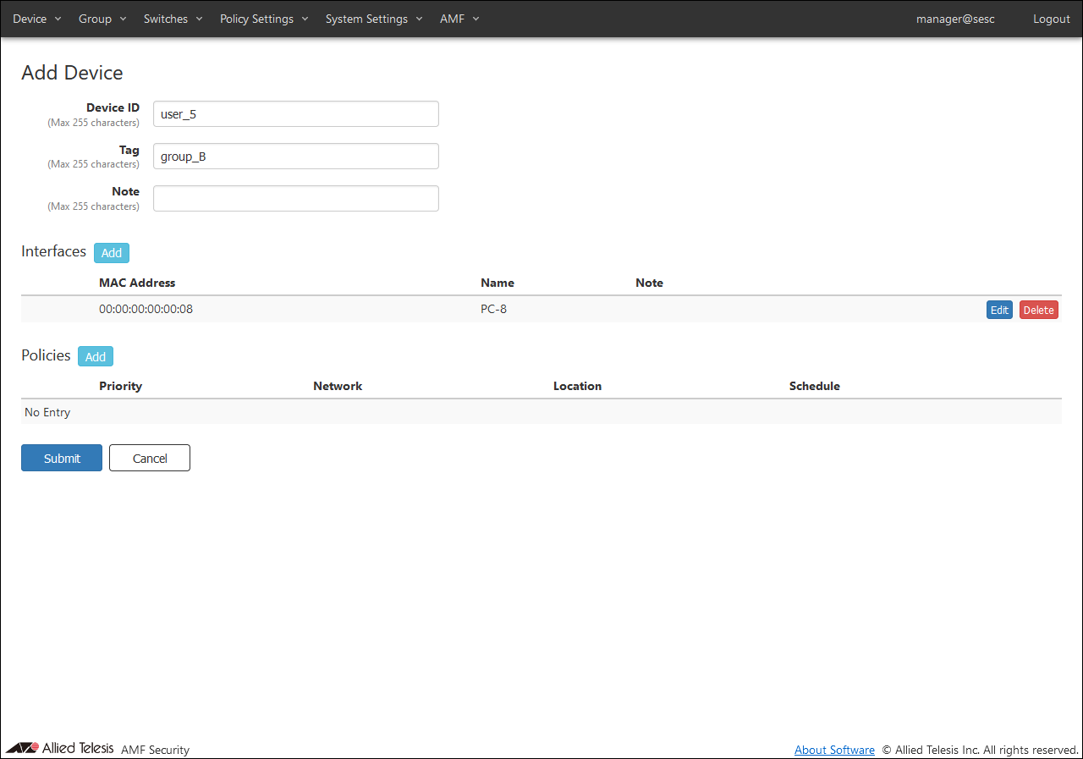Click the Allied Telesis logo
Viewport: 1083px width, 759px height.
pyautogui.click(x=60, y=748)
